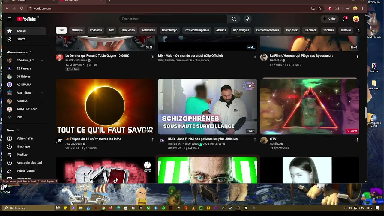The width and height of the screenshot is (384, 216).
Task: Select the Rap français filter chip
Action: [x=241, y=30]
